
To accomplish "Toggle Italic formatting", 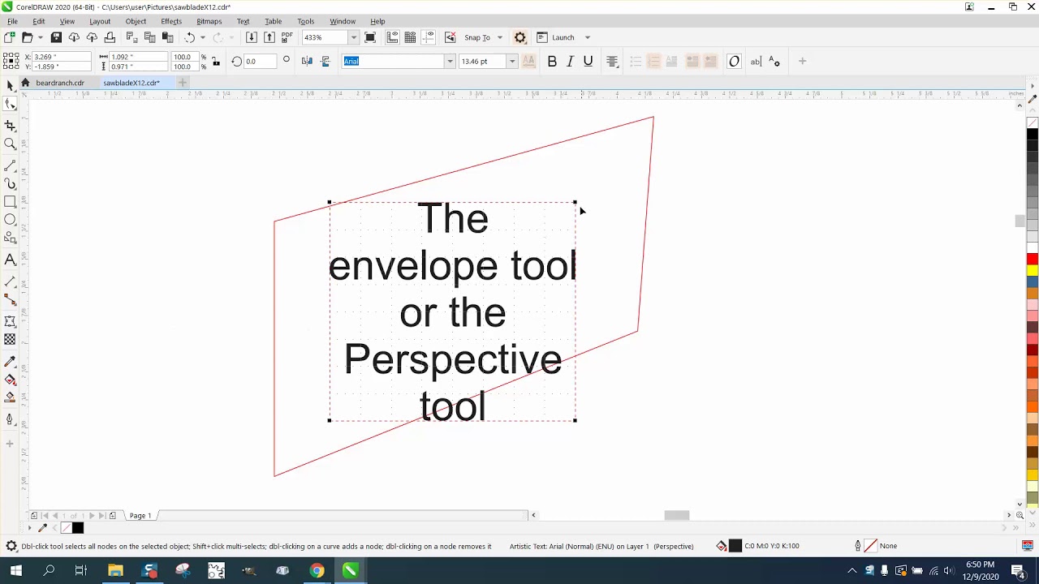I will point(570,62).
